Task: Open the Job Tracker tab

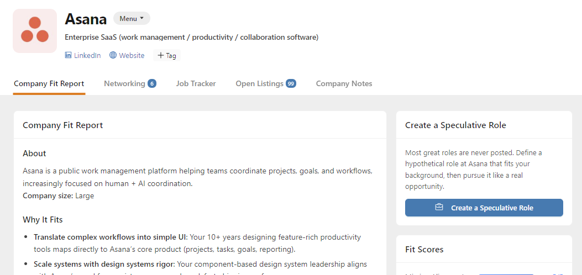Action: click(196, 84)
